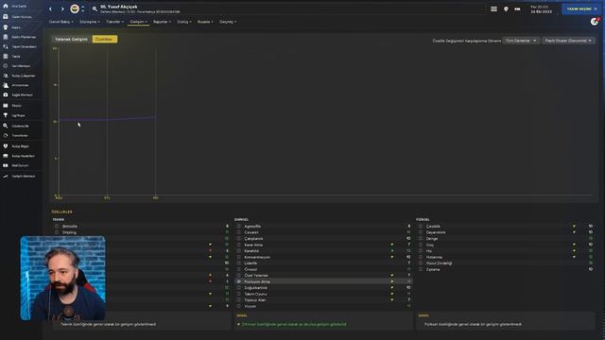This screenshot has width=605, height=340.
Task: Expand the Kıyasla tab menu
Action: click(x=205, y=22)
